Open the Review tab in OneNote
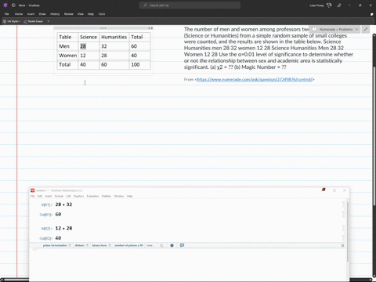 pos(69,14)
